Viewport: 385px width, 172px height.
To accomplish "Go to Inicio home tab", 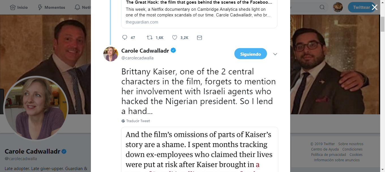I will [x=19, y=7].
